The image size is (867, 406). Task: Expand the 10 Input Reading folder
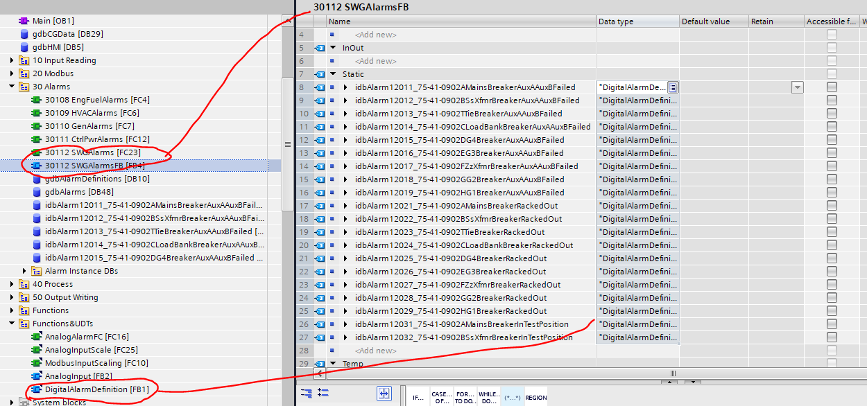12,60
